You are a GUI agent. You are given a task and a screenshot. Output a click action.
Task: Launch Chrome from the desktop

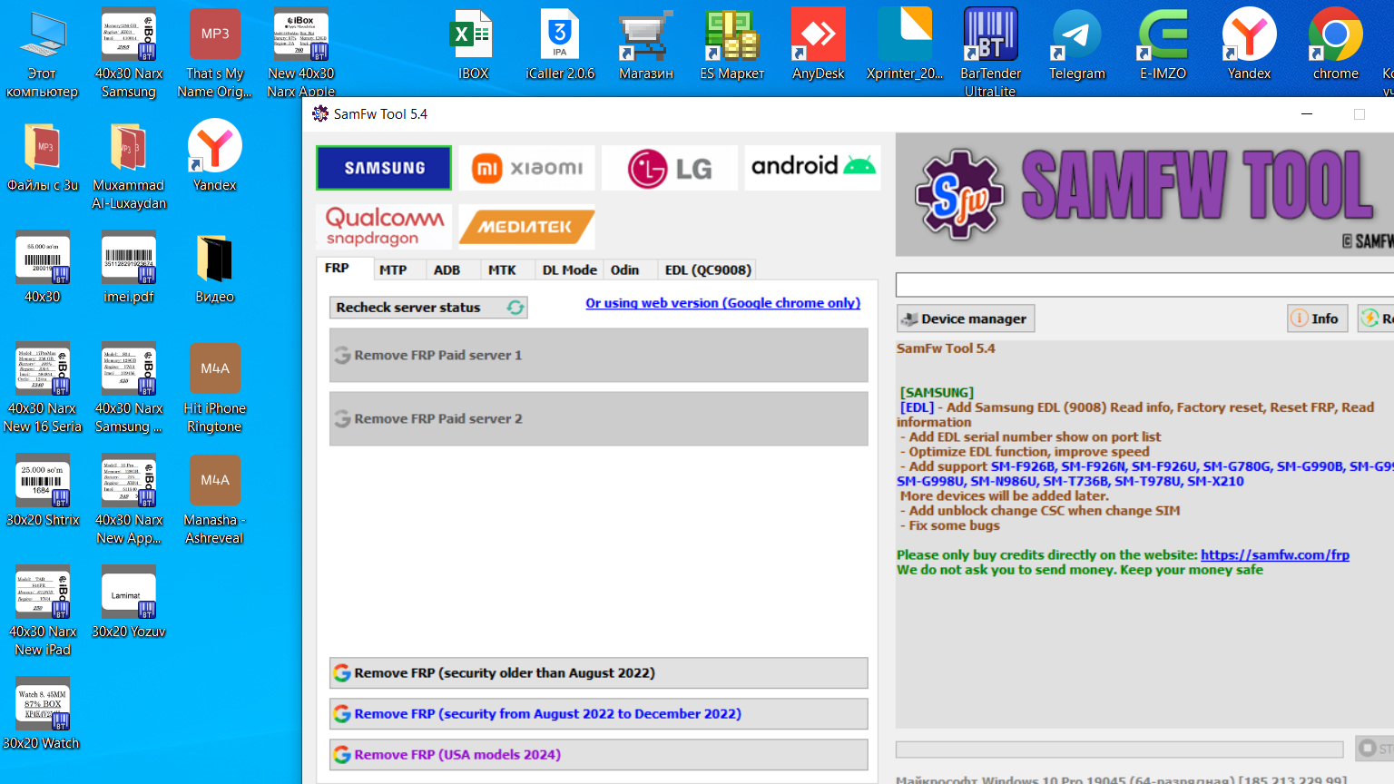[x=1336, y=45]
